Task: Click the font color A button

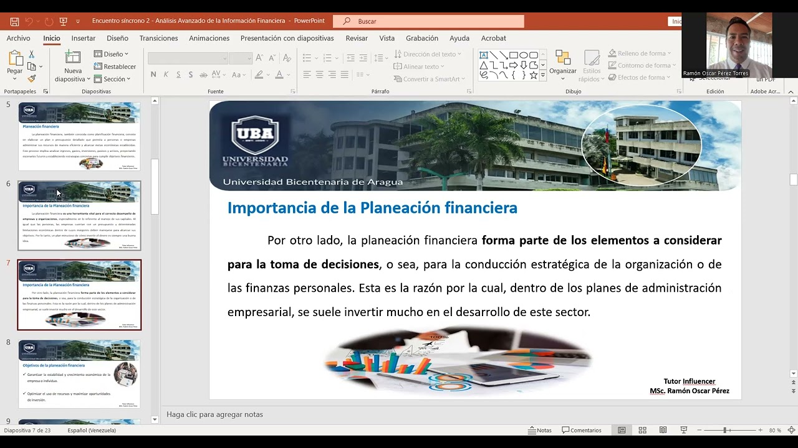Action: 279,75
